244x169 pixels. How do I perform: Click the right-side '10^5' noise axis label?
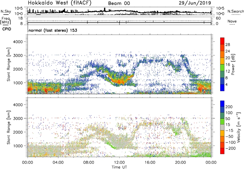[220, 8]
